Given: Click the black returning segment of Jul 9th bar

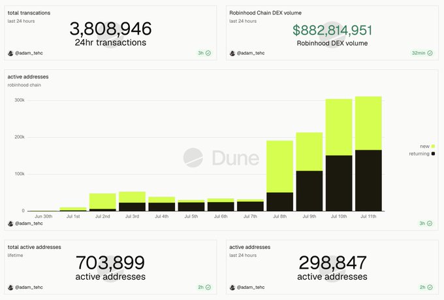Looking at the screenshot, I should 309,191.
